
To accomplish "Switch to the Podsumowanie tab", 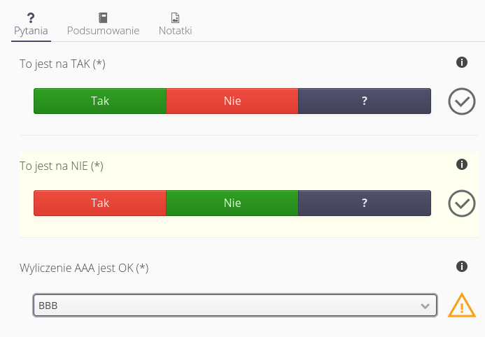I will [103, 30].
